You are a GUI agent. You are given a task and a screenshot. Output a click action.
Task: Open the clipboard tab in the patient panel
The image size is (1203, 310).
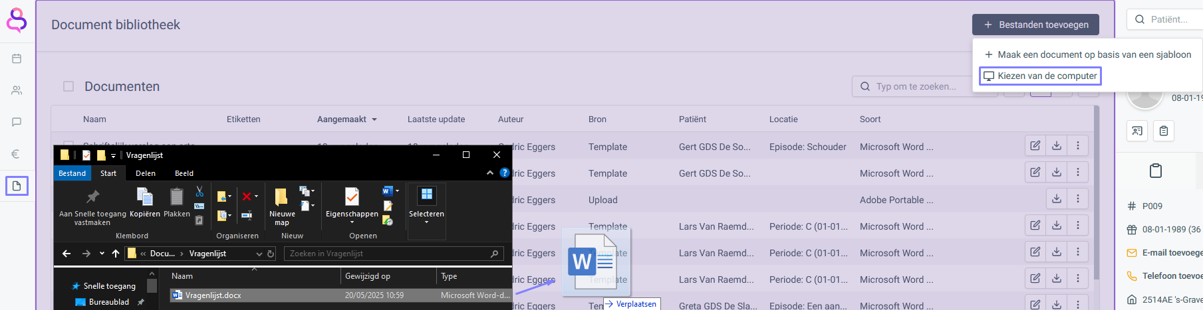click(1156, 171)
